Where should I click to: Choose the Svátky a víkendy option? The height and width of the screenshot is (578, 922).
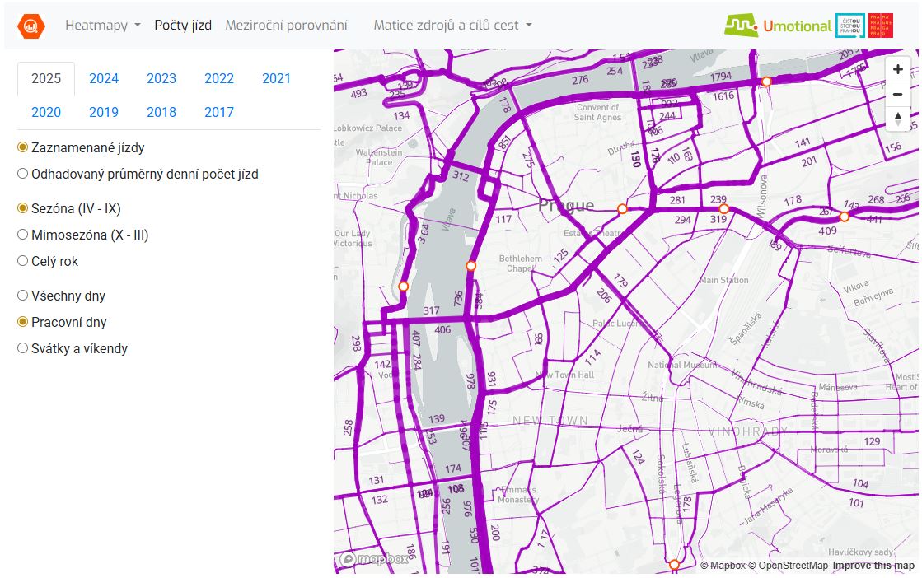(x=23, y=348)
